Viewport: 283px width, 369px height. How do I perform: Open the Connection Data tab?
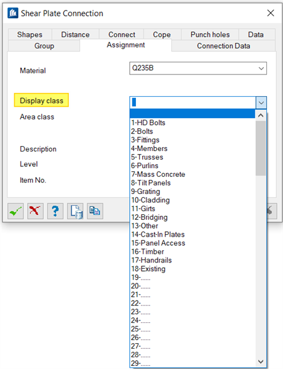(x=223, y=46)
